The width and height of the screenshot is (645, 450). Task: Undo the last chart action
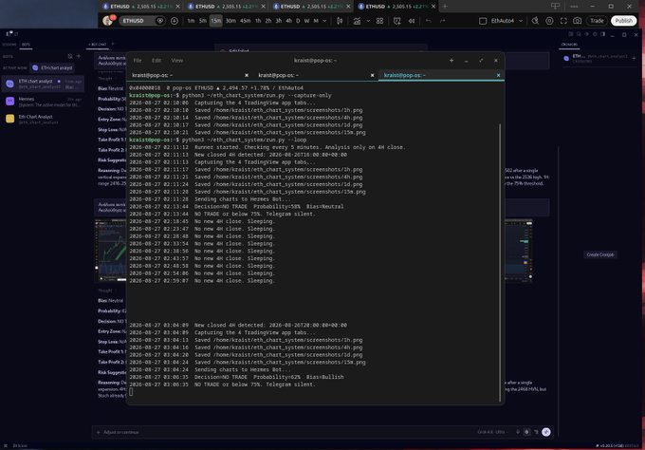pyautogui.click(x=429, y=21)
